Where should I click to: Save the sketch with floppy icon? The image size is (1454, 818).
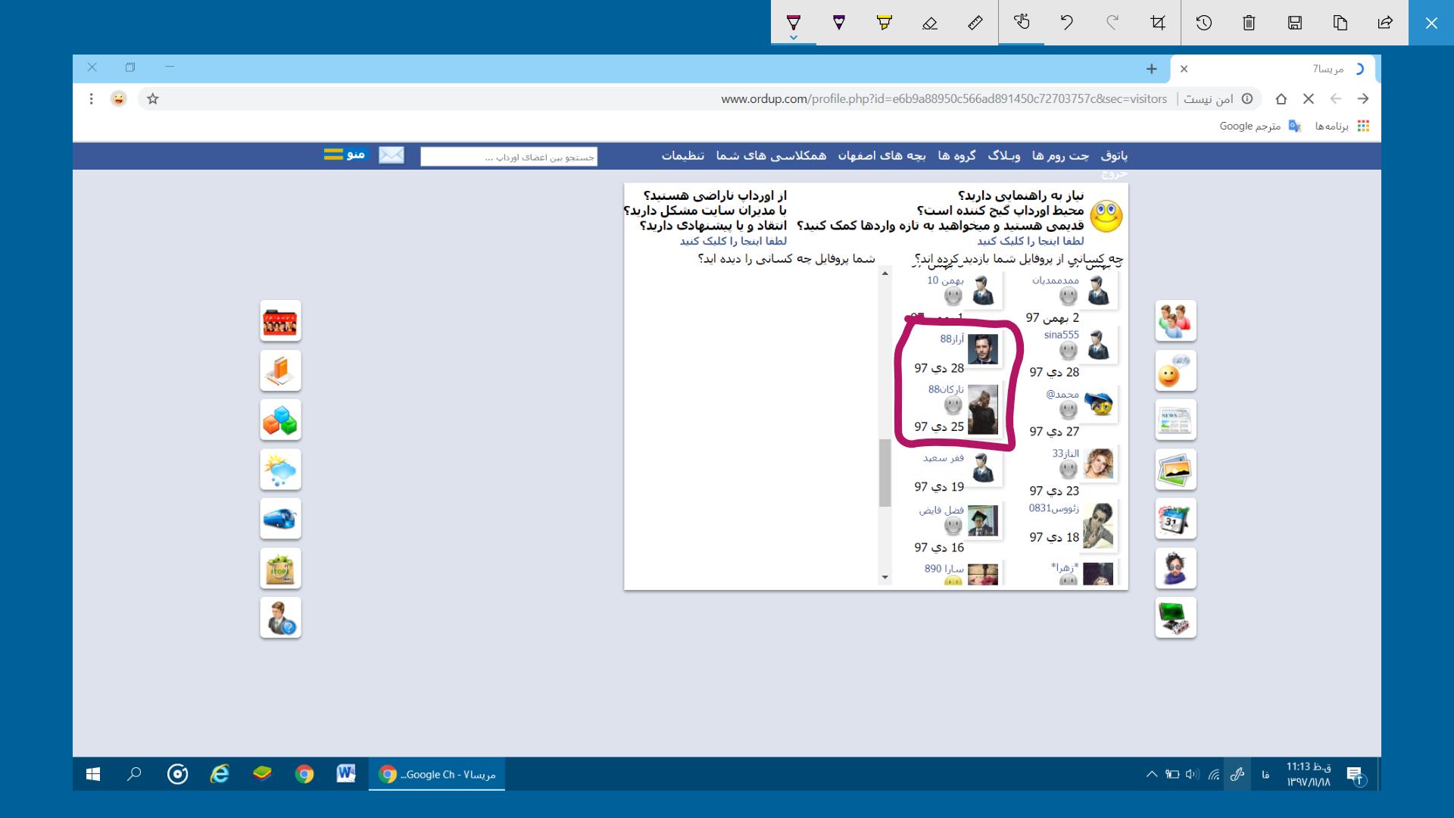pyautogui.click(x=1295, y=23)
